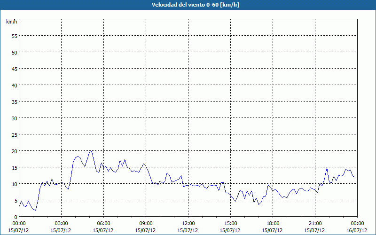The image size is (376, 235).
Task: Click the km/h unit label on the y-axis
Action: click(x=11, y=22)
